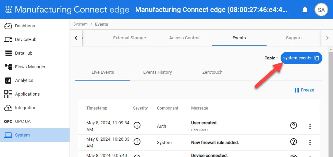Open more options for User created event
The height and width of the screenshot is (157, 333).
(x=310, y=126)
